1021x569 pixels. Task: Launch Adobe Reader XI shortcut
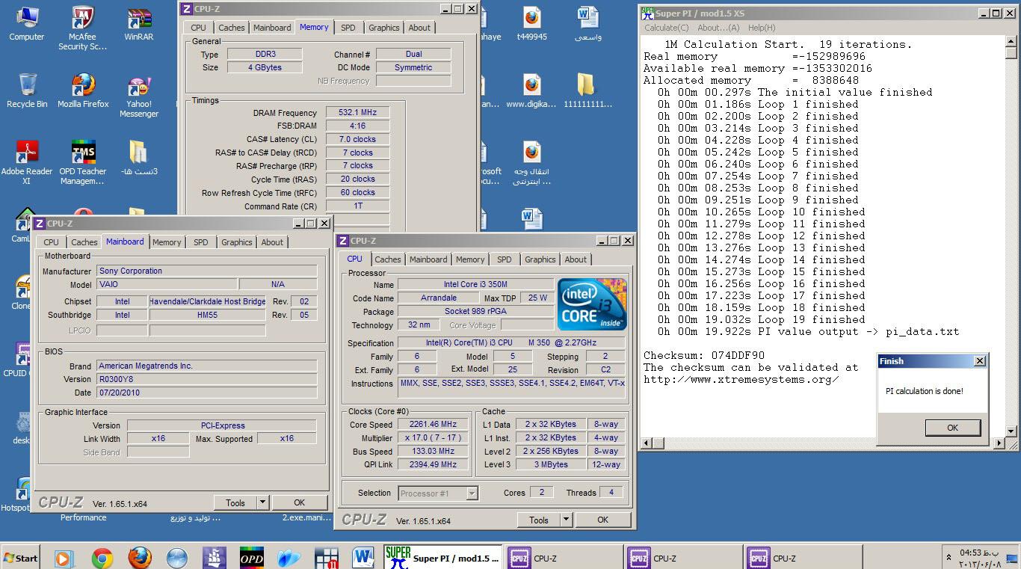(x=27, y=162)
